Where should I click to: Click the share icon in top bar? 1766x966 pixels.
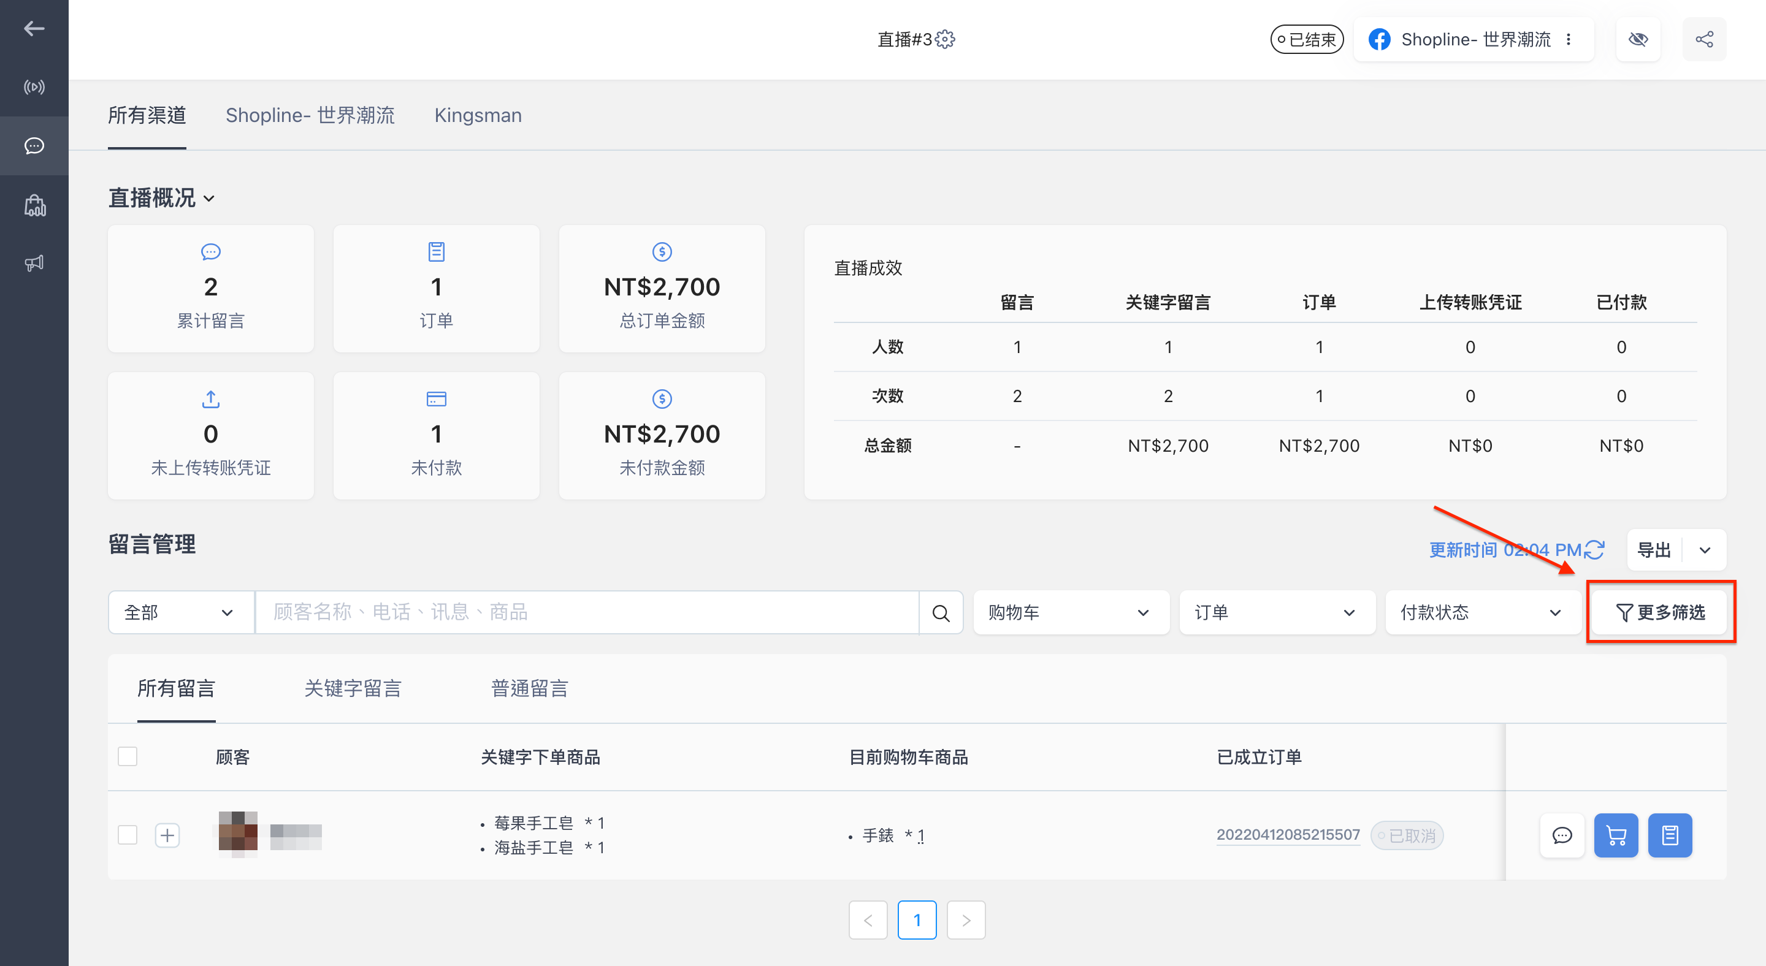pyautogui.click(x=1704, y=39)
